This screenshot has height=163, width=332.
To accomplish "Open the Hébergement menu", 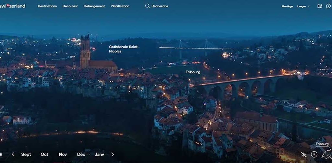I will point(94,6).
